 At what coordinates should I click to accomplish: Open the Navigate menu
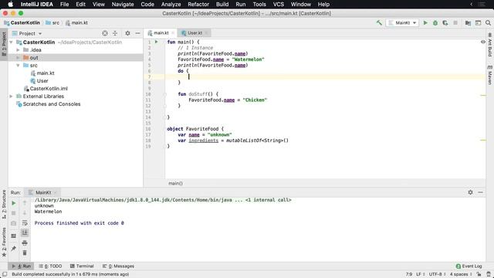[x=123, y=4]
